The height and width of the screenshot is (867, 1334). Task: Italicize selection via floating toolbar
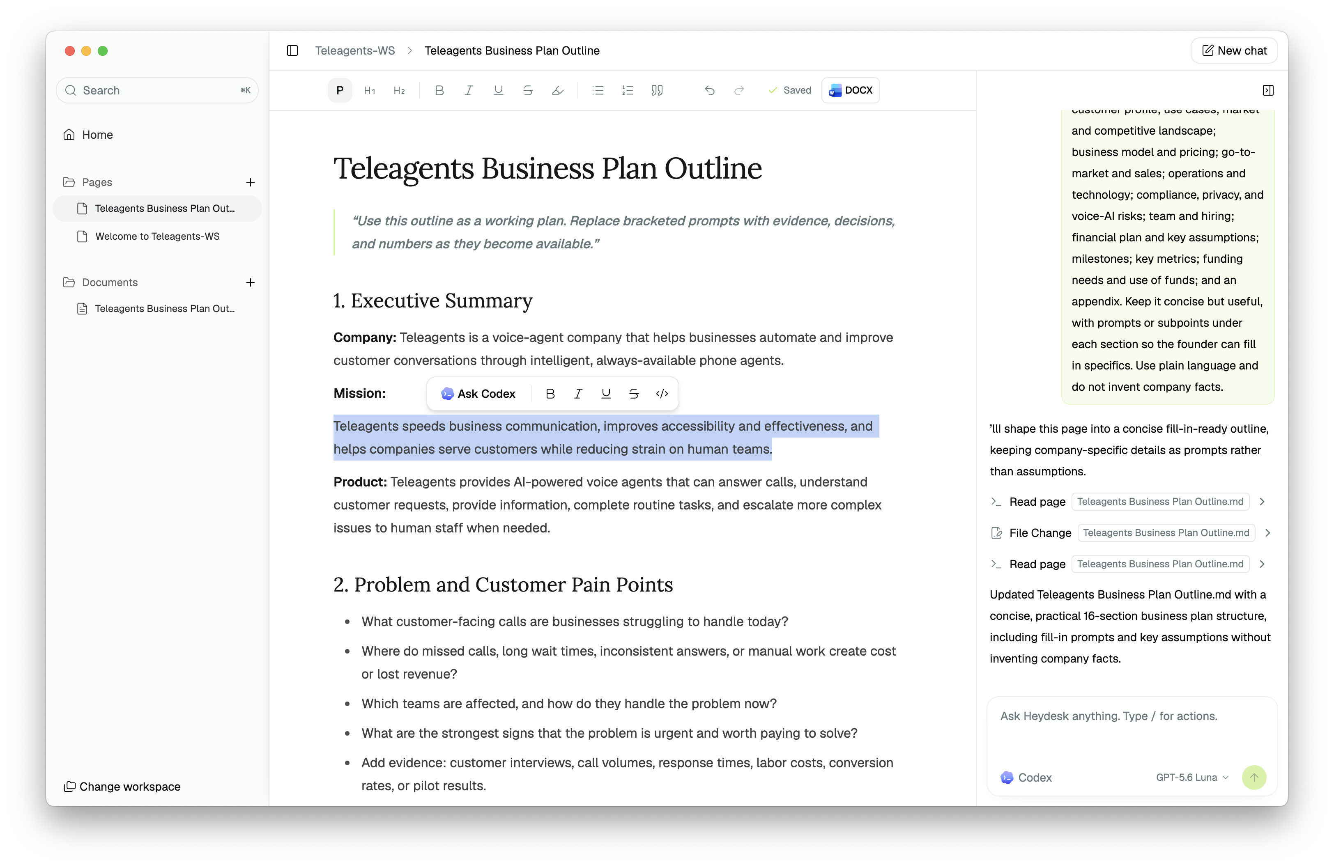[578, 394]
